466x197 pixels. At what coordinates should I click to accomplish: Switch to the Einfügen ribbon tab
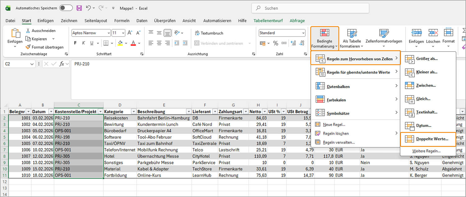[x=45, y=21]
